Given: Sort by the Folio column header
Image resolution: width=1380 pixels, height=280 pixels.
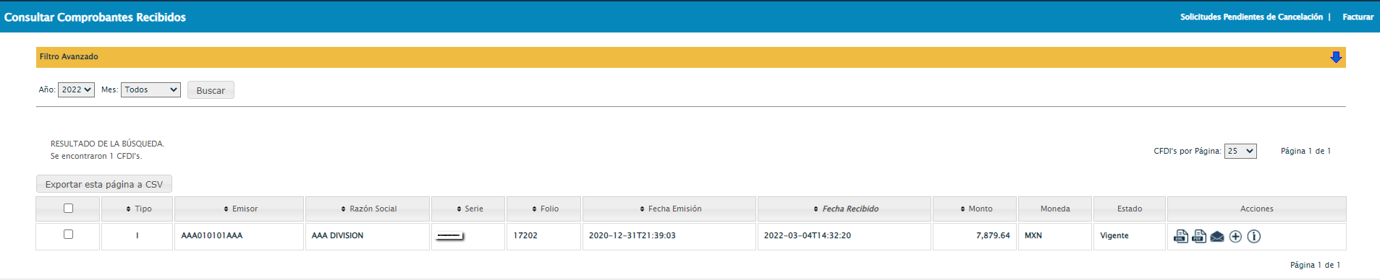Looking at the screenshot, I should (545, 209).
